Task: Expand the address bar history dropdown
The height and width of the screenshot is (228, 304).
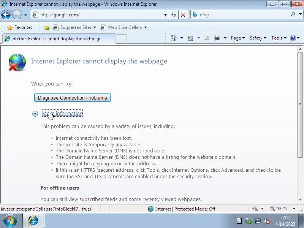Action: [x=165, y=15]
